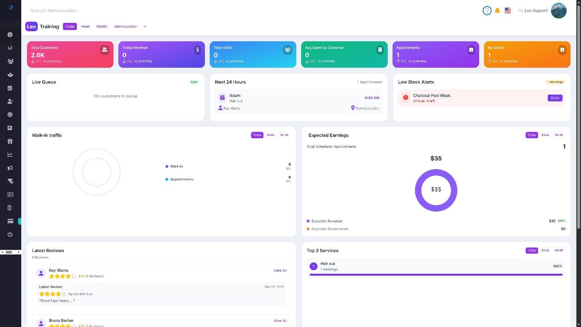Open the globe icon in sidebar
The image size is (581, 327).
tap(10, 115)
